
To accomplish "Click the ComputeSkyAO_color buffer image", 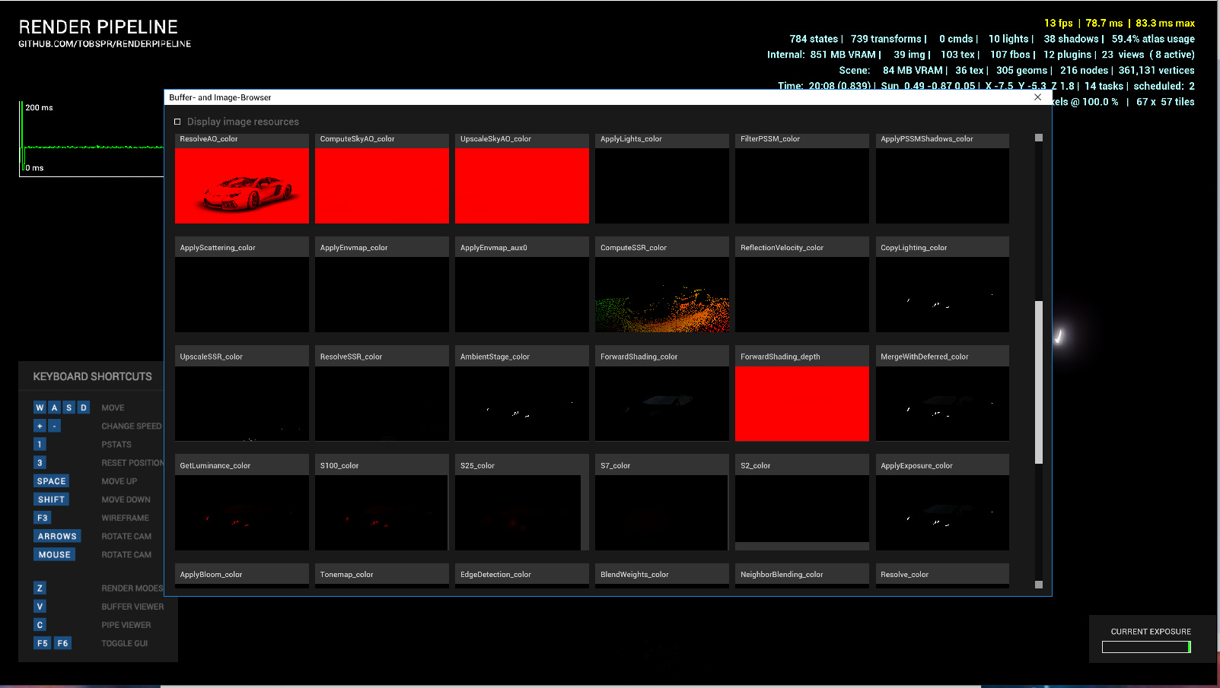I will (381, 185).
